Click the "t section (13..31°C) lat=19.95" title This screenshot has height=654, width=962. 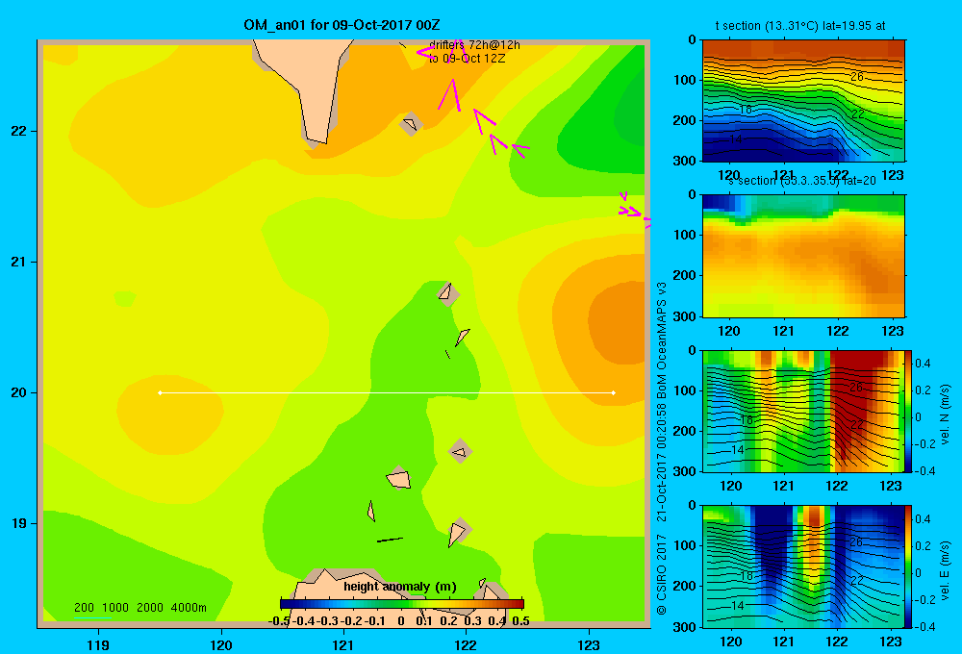(800, 26)
